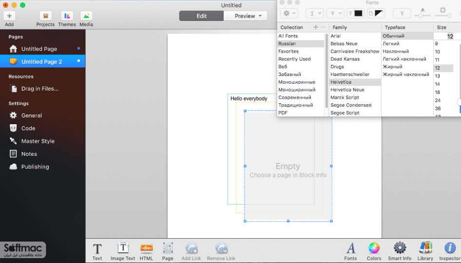The width and height of the screenshot is (461, 263).
Task: Select font size 18
Action: [438, 92]
